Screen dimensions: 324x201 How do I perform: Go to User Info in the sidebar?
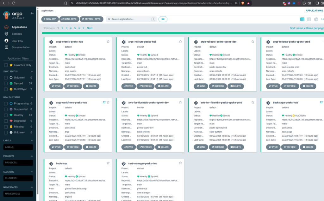[17, 41]
